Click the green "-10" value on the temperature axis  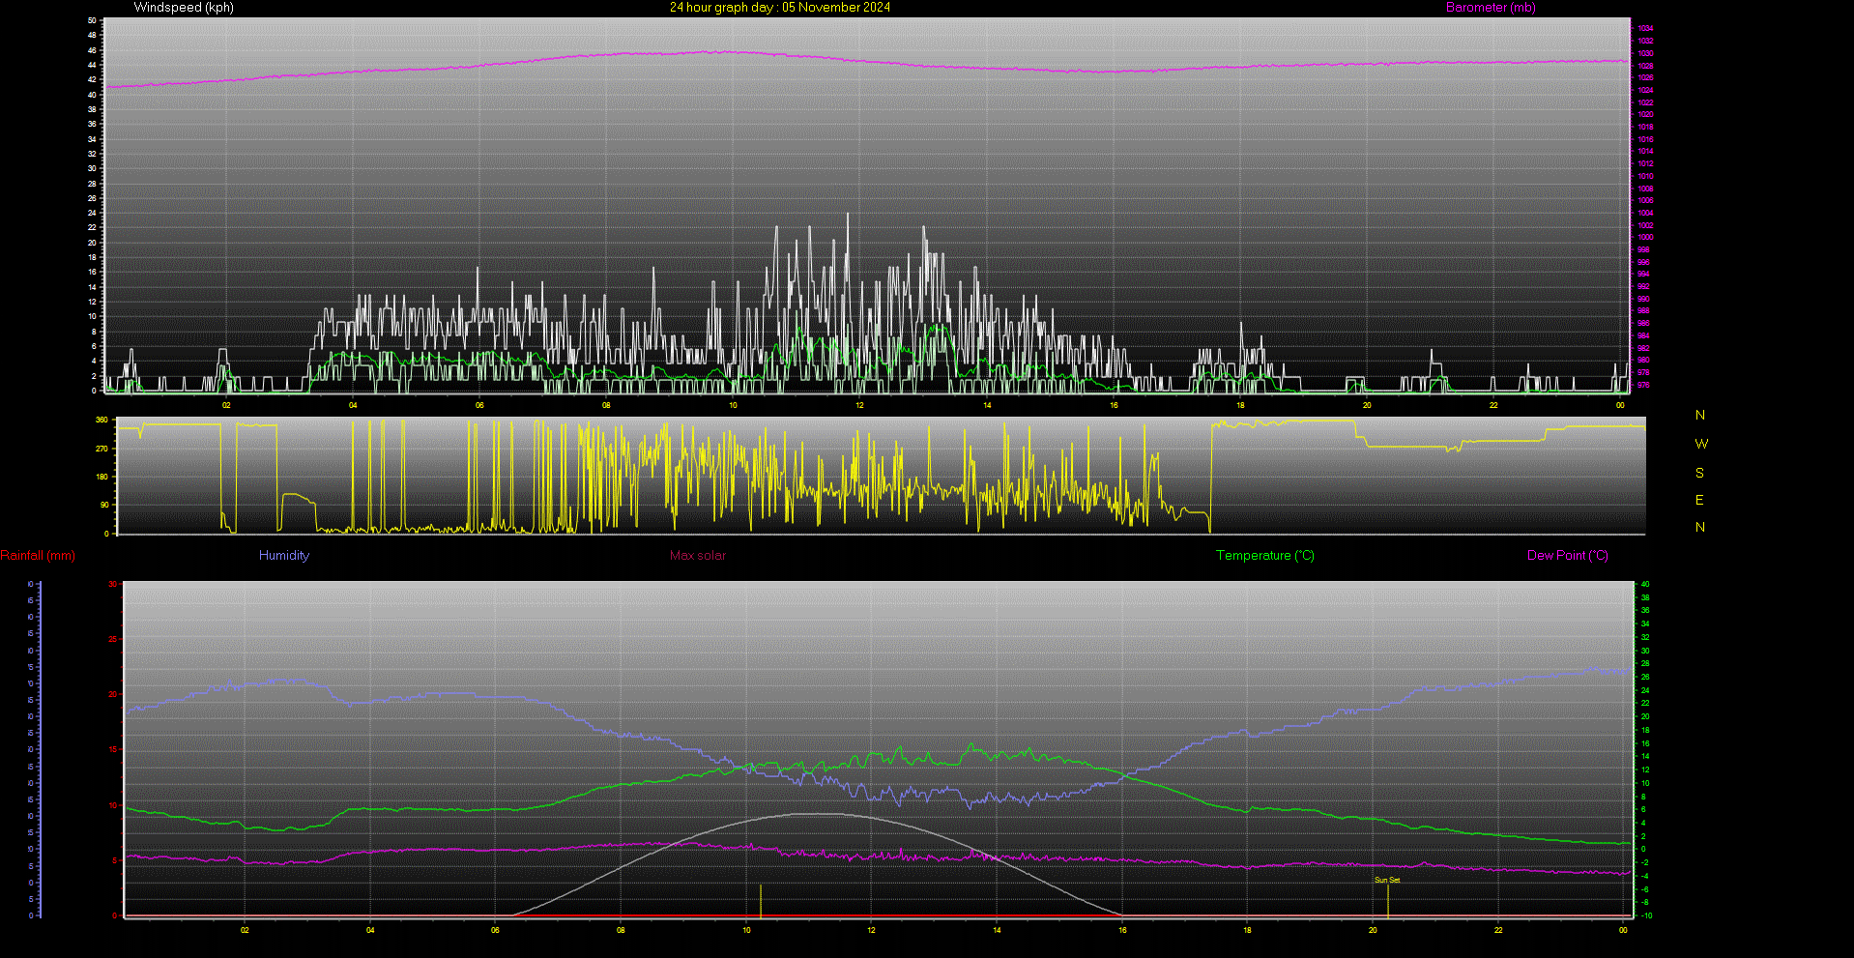1645,915
